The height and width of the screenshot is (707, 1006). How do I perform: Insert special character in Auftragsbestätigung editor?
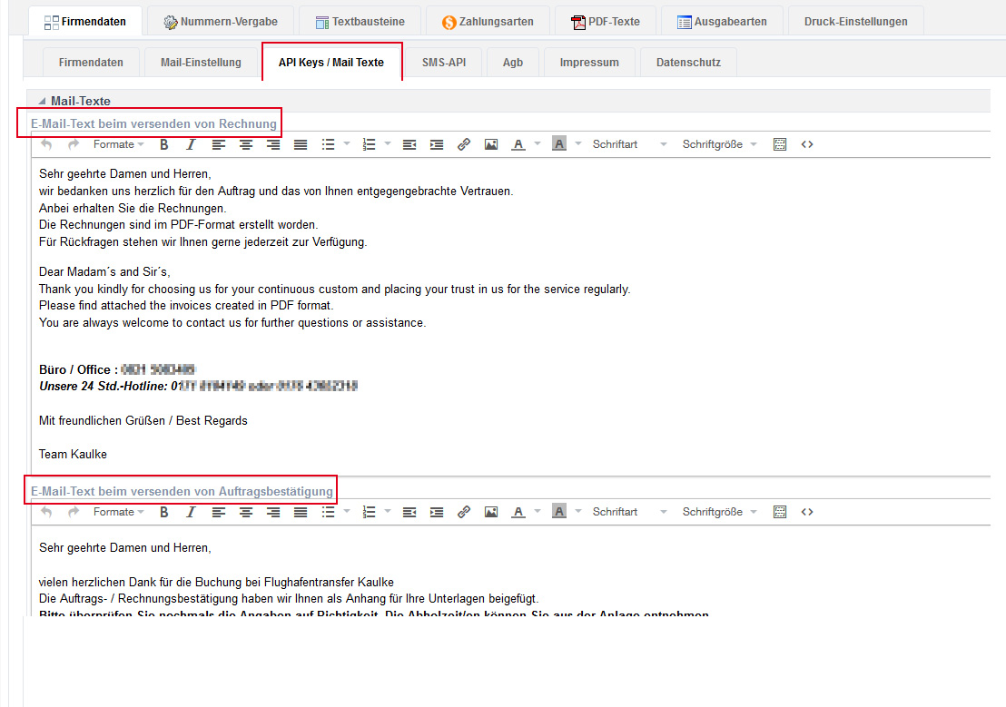tap(779, 512)
